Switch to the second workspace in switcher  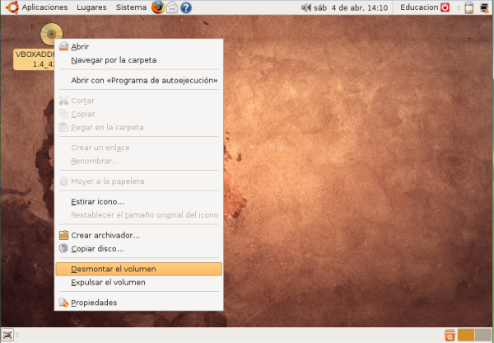[482, 335]
